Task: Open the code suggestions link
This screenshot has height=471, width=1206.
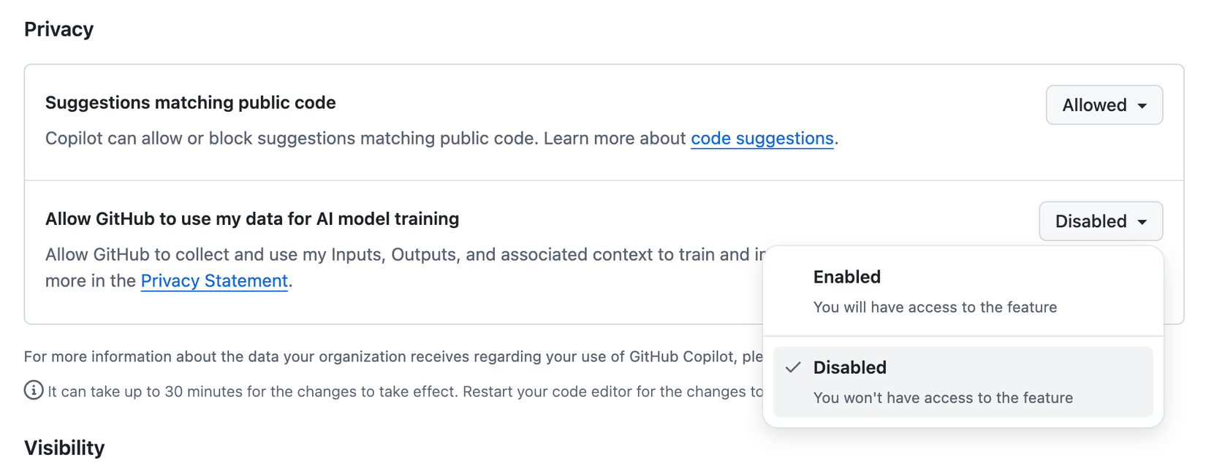Action: (x=762, y=138)
